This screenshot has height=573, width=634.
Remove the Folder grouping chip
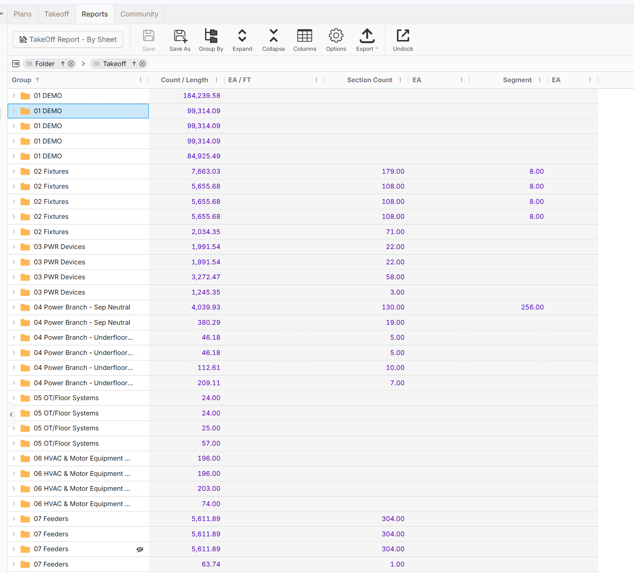click(71, 64)
